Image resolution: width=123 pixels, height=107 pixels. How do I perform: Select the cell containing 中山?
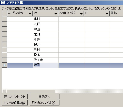click(46, 29)
